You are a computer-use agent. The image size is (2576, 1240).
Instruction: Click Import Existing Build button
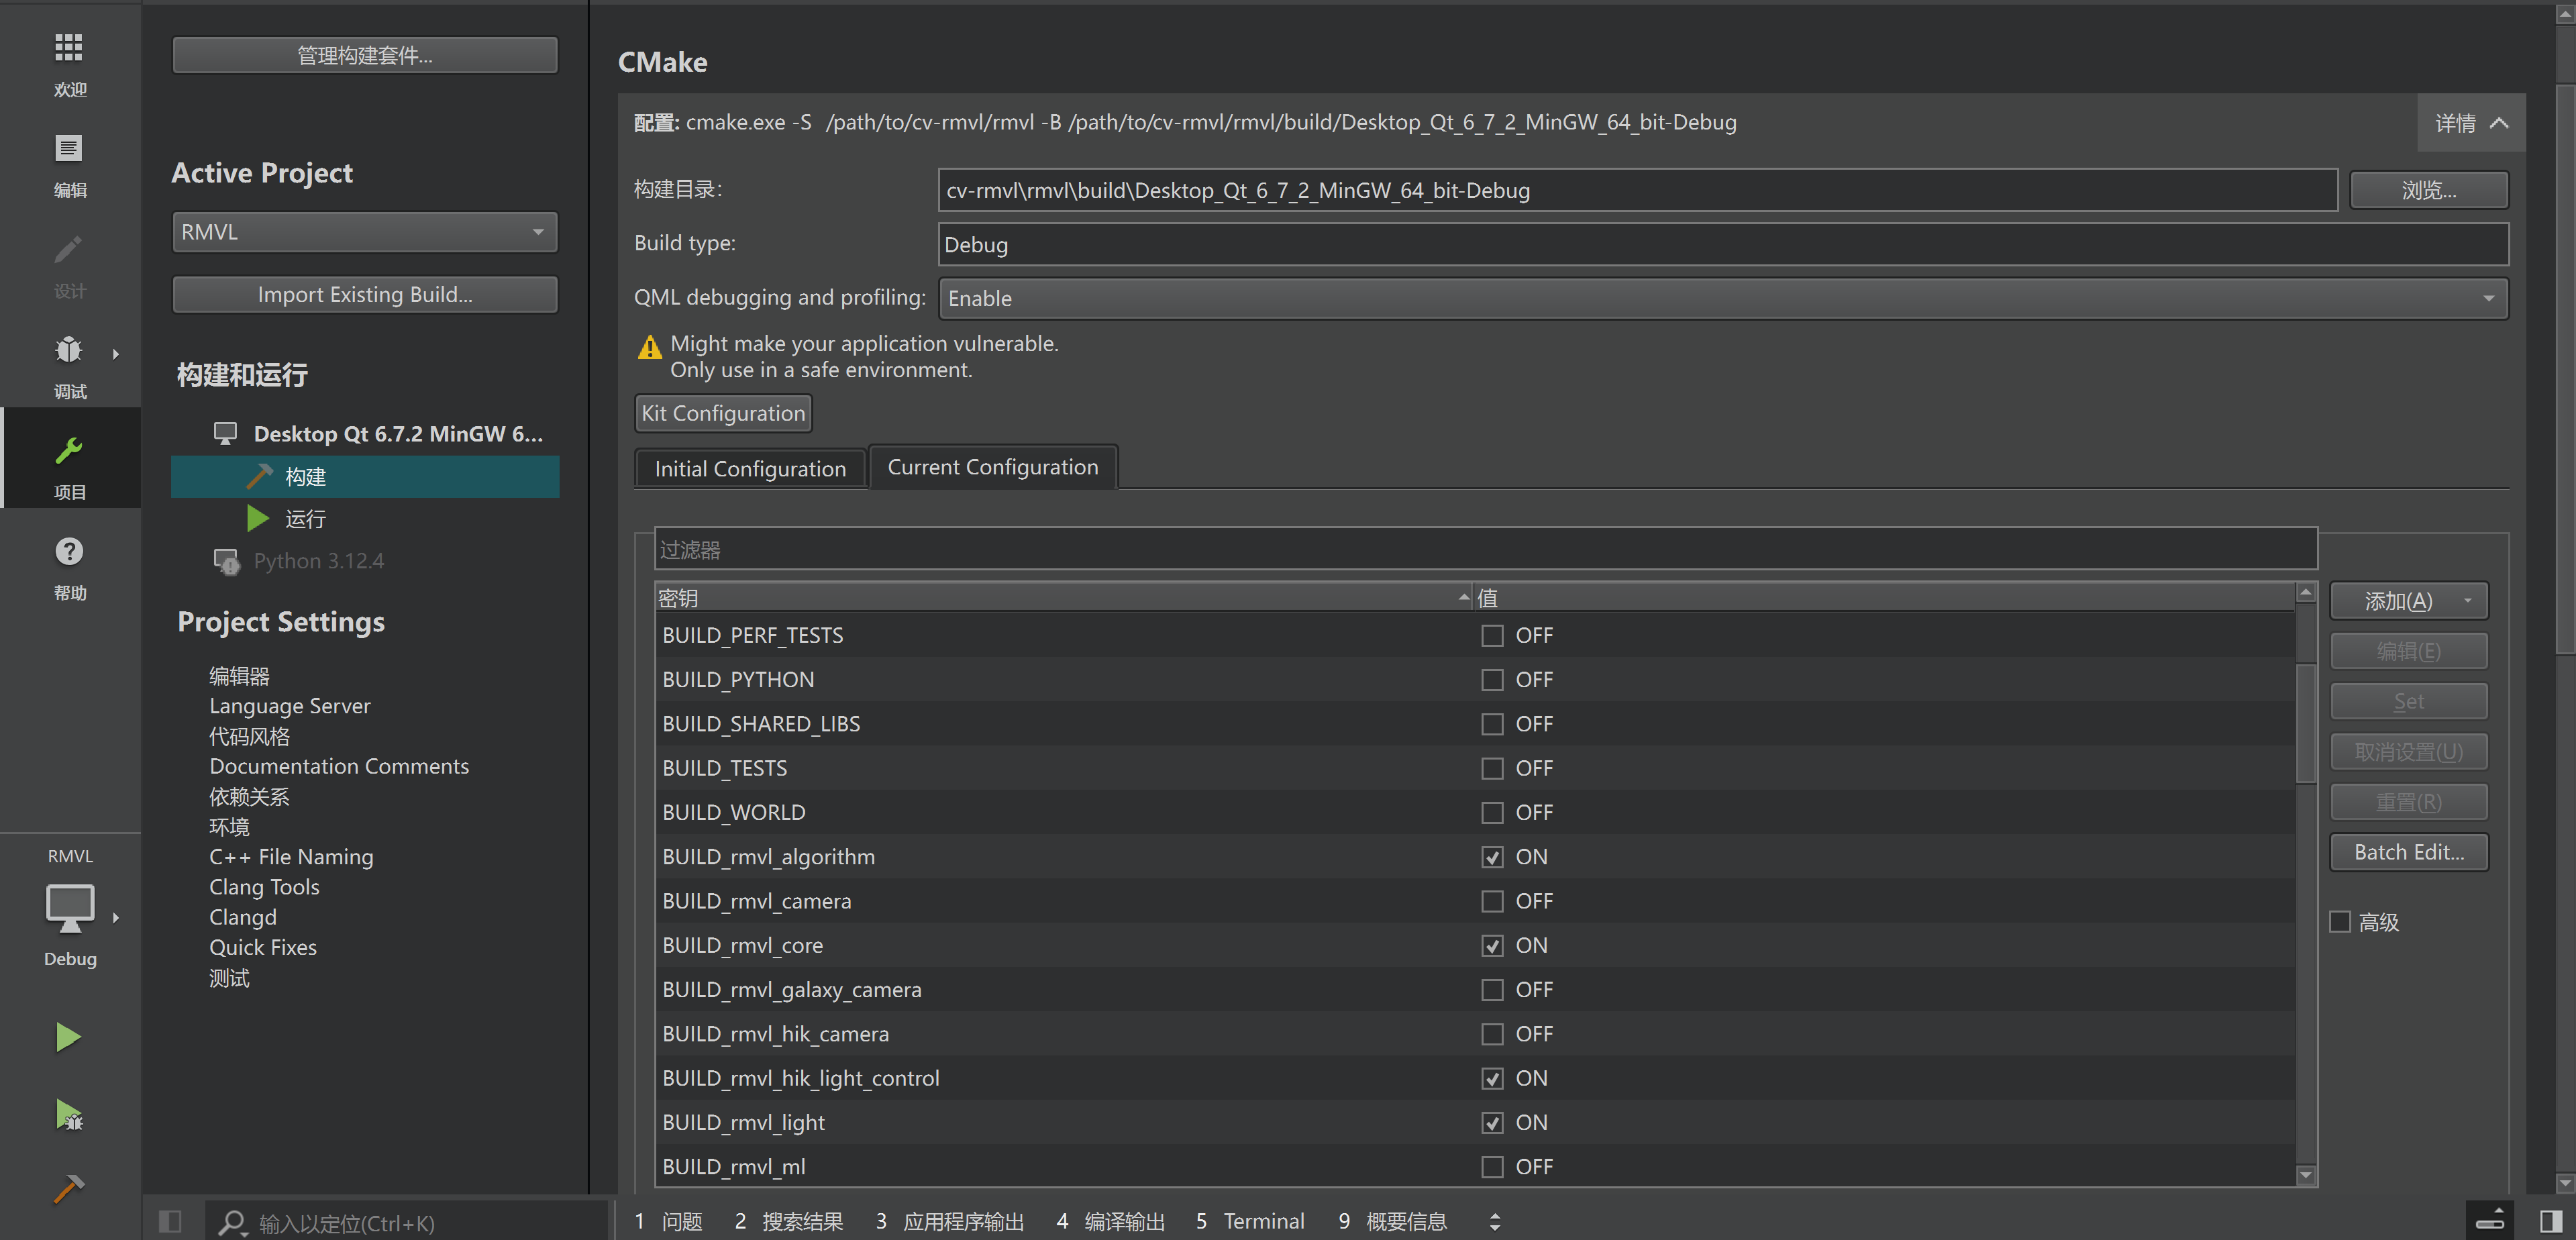point(365,294)
